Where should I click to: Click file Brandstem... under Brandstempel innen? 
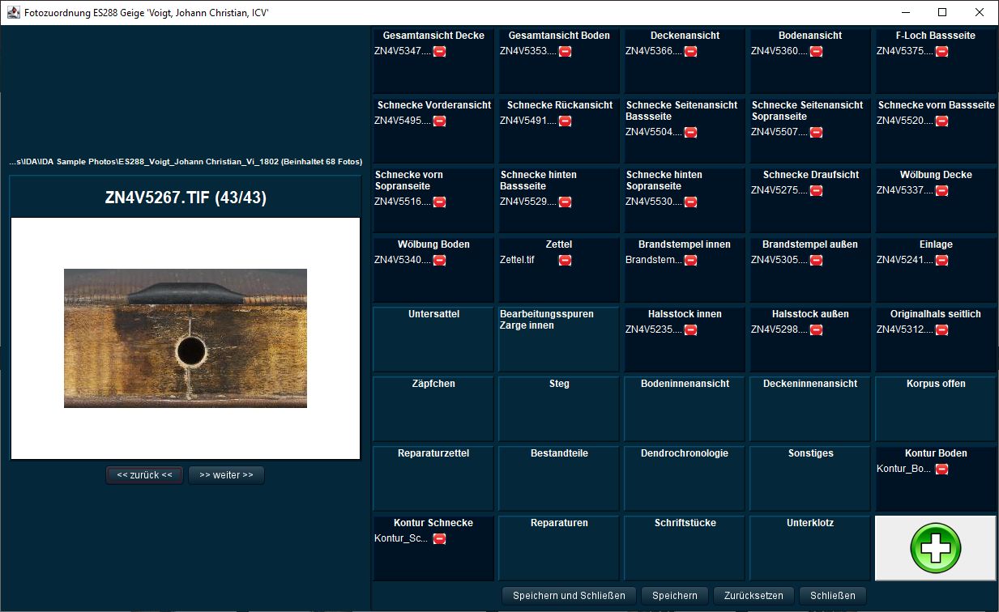click(x=653, y=261)
